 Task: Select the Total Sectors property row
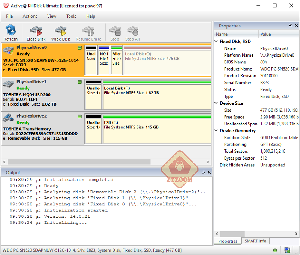click(256, 151)
